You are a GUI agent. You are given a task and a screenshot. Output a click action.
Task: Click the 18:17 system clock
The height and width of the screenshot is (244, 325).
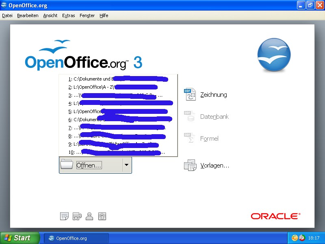point(314,238)
